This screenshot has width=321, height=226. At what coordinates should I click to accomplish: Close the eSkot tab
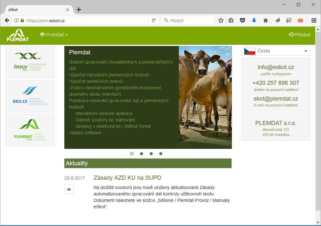[x=67, y=10]
